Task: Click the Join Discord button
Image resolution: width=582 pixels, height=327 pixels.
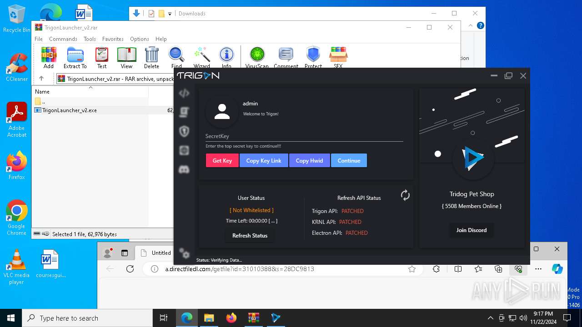Action: click(472, 230)
